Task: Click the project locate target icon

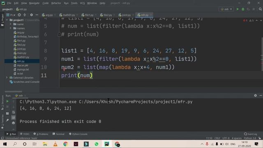Action: coord(19,15)
